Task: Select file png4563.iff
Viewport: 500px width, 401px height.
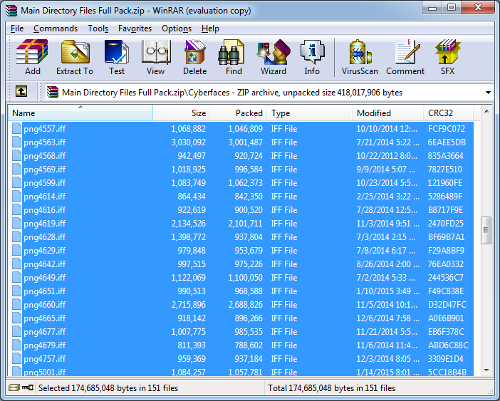Action: pyautogui.click(x=241, y=142)
